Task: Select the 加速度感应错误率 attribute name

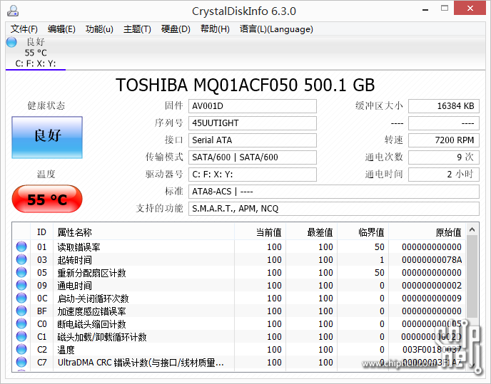Action: (92, 311)
